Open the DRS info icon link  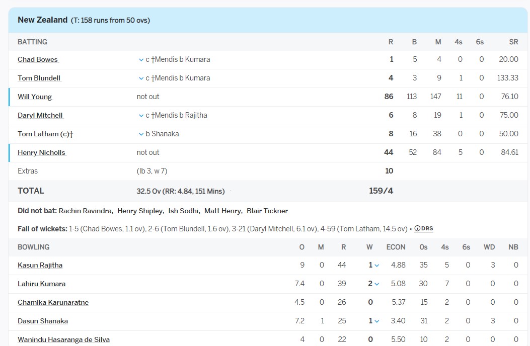pos(423,229)
